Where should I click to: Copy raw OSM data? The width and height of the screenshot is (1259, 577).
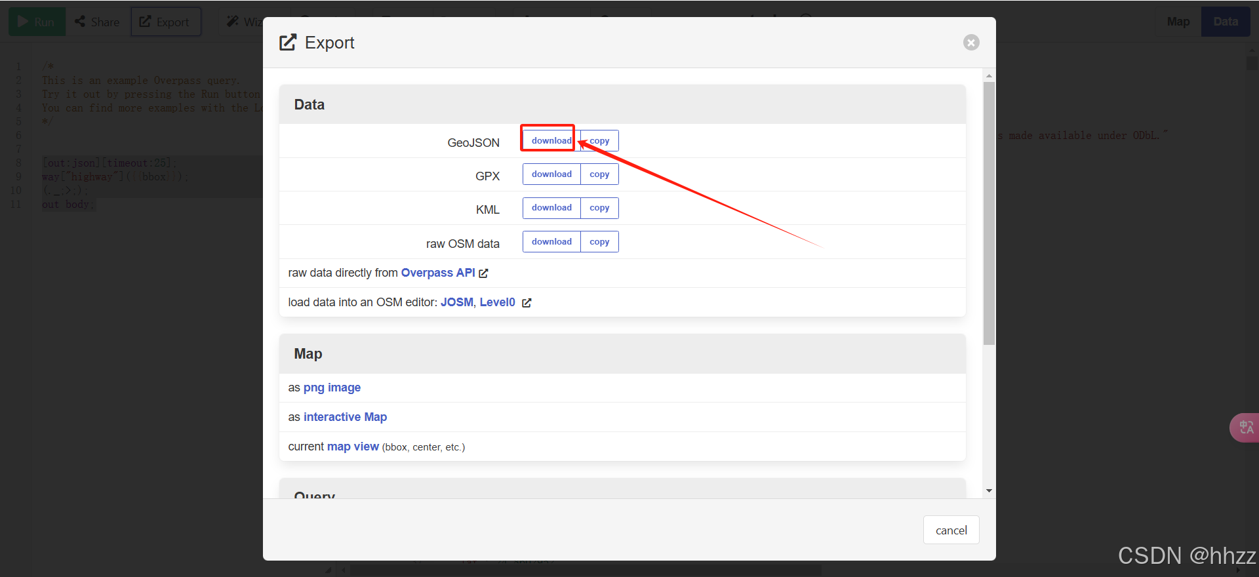599,242
